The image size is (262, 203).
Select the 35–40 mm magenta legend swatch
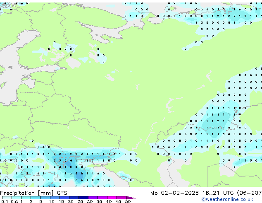[102, 198]
